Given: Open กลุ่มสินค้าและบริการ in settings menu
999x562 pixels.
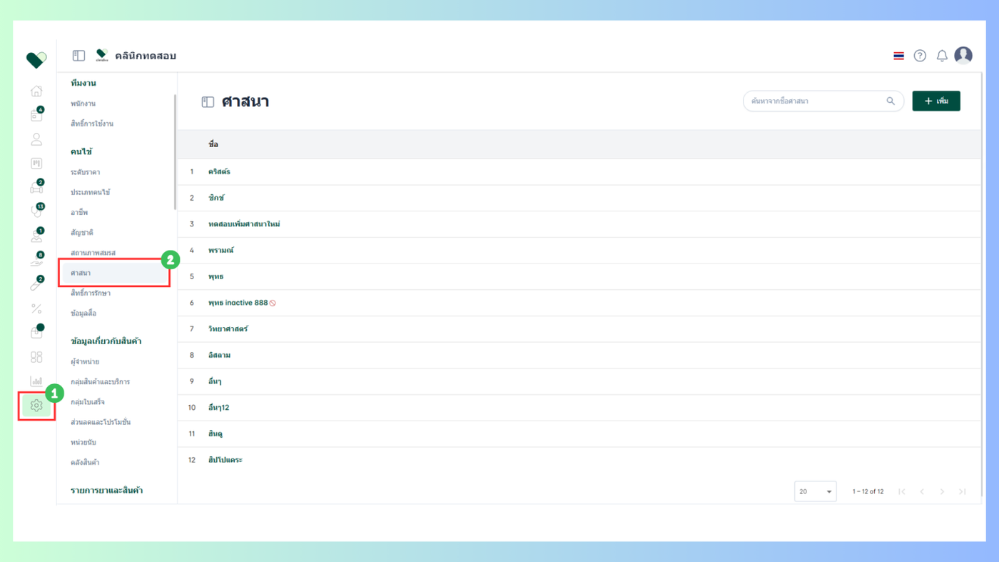Looking at the screenshot, I should pos(100,381).
